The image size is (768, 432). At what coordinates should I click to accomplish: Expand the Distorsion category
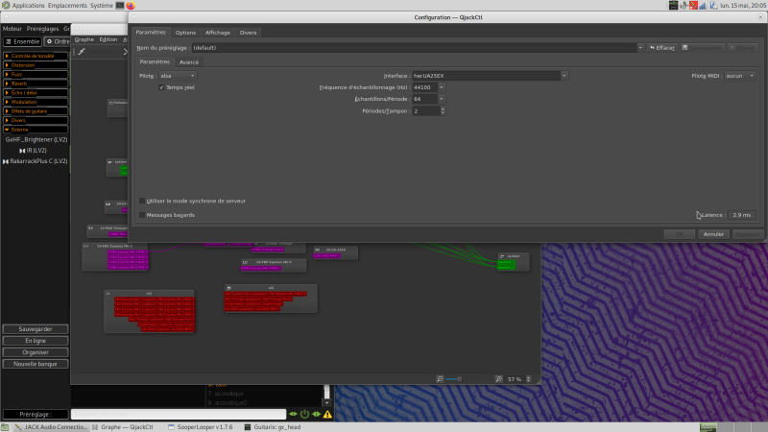click(x=36, y=65)
